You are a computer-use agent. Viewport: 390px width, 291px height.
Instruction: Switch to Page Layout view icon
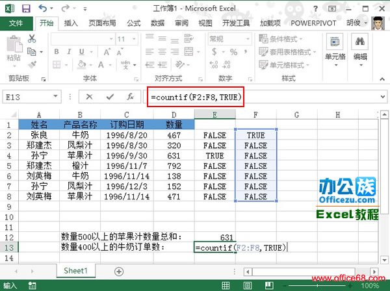(247, 285)
